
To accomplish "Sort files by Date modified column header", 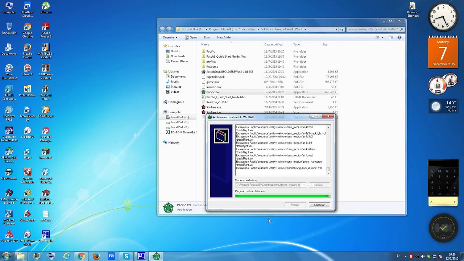I will point(277,45).
